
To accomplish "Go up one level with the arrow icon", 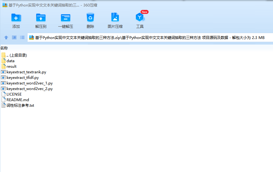I will point(6,37).
